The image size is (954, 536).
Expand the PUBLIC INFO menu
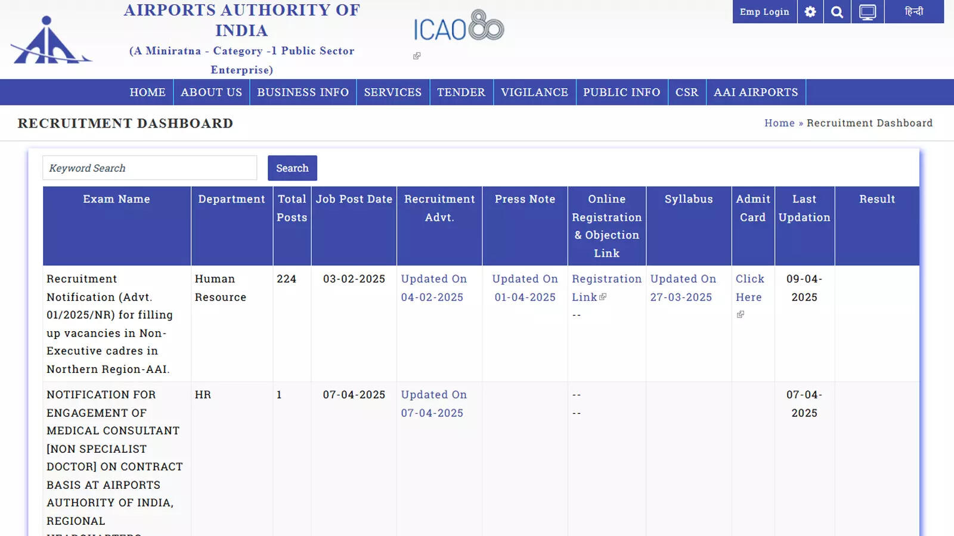tap(621, 92)
